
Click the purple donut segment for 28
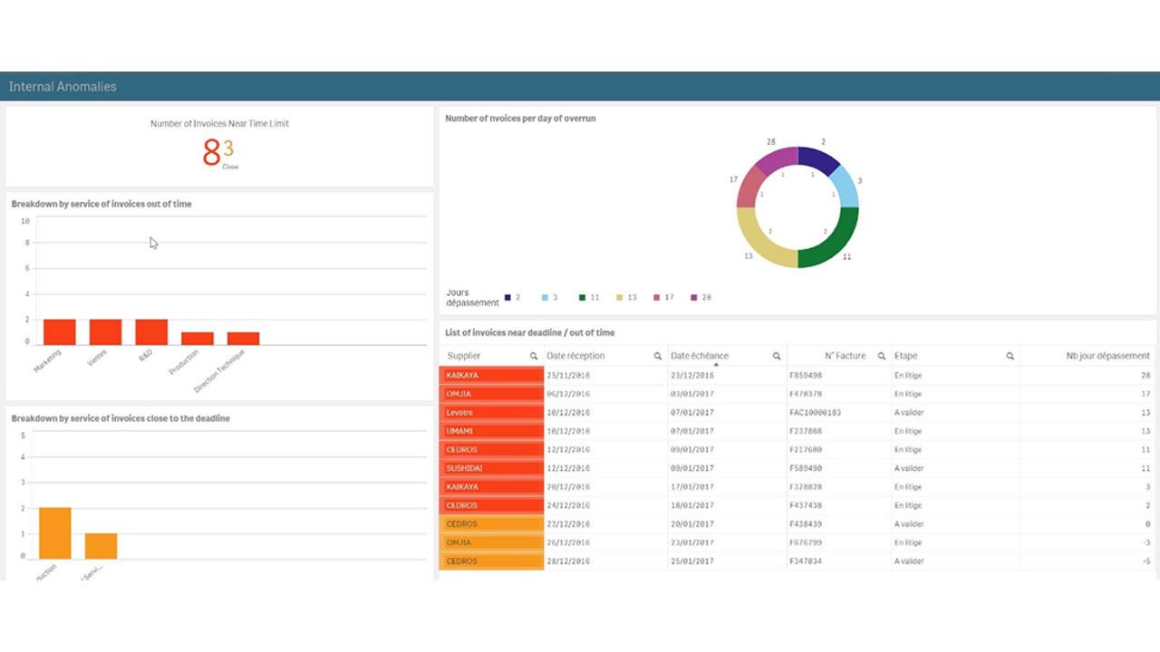(x=777, y=158)
